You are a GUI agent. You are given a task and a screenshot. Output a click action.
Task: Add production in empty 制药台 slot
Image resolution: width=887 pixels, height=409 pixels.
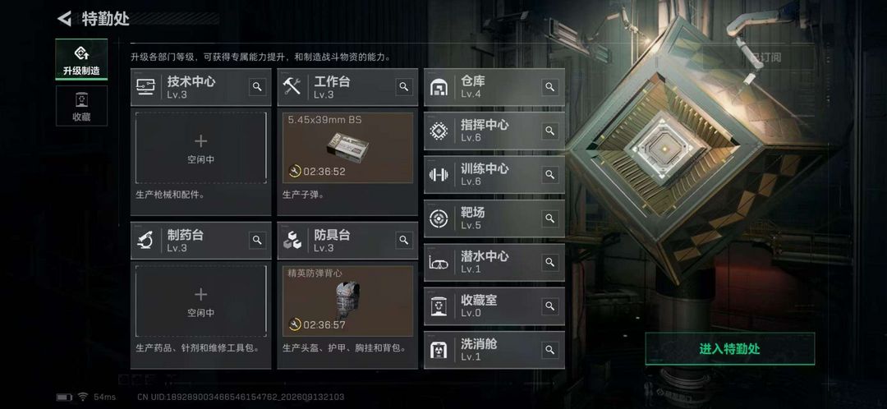pos(201,301)
